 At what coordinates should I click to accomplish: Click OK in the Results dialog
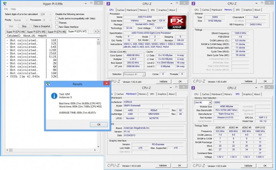(x=99, y=125)
